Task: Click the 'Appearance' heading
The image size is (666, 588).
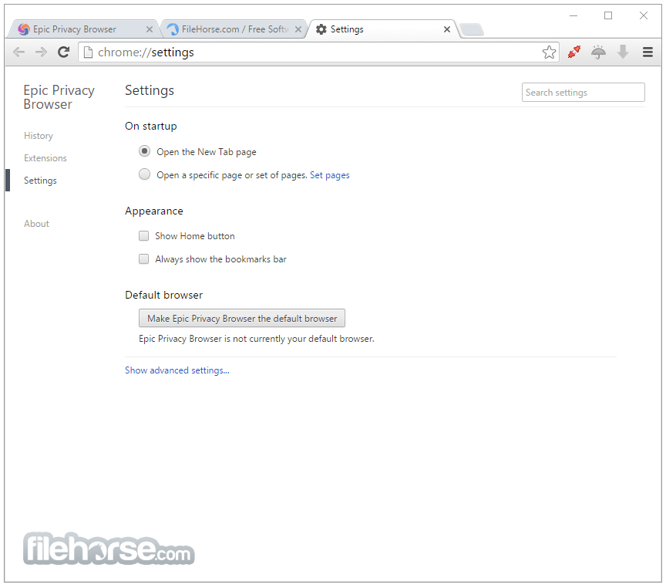Action: point(153,211)
